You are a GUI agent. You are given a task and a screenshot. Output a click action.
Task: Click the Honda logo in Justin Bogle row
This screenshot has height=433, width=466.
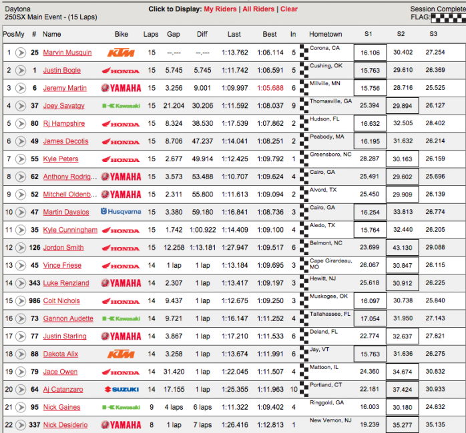121,71
